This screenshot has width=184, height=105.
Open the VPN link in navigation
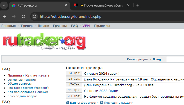(x=86, y=26)
